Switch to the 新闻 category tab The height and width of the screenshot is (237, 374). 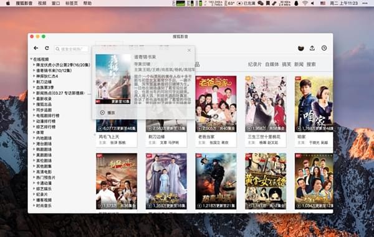click(299, 64)
